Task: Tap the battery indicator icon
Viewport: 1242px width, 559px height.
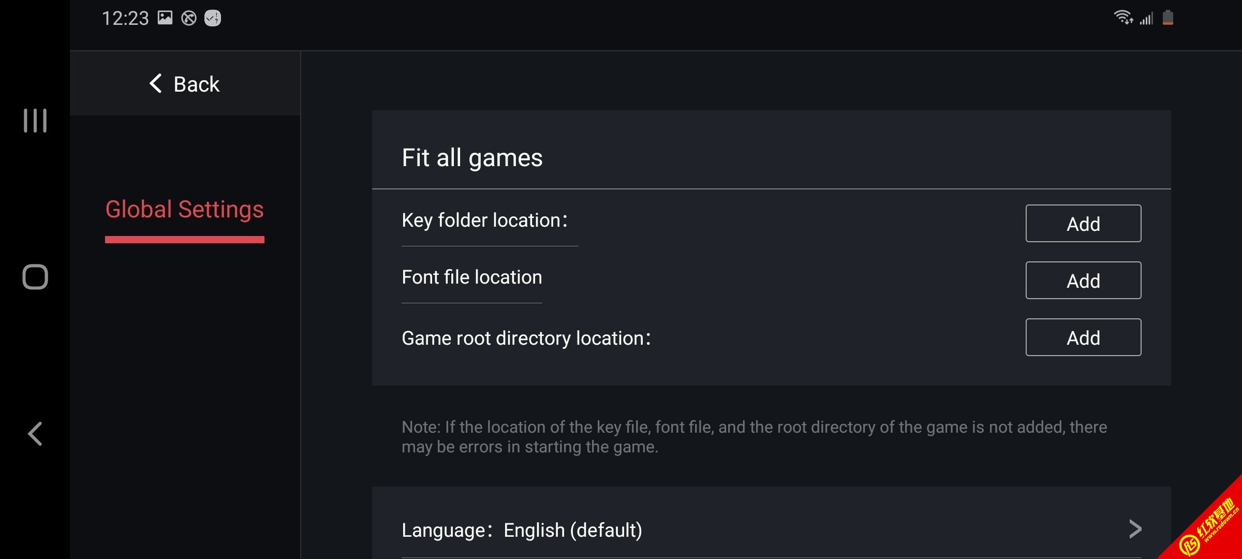Action: pos(1168,18)
